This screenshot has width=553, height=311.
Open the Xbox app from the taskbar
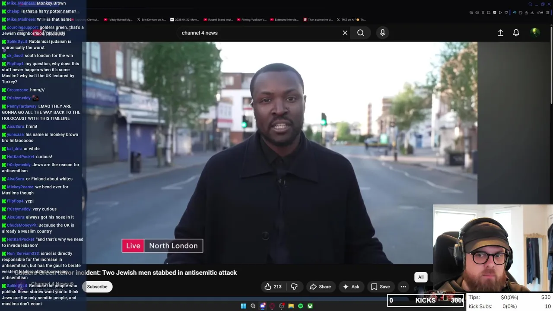(310, 306)
